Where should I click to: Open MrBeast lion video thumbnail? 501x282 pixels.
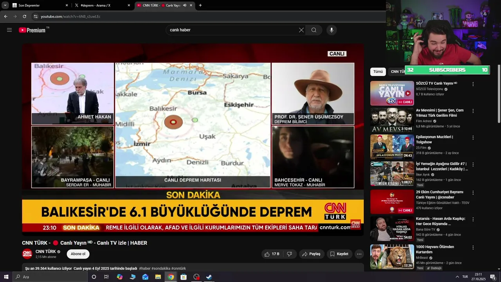[392, 257]
